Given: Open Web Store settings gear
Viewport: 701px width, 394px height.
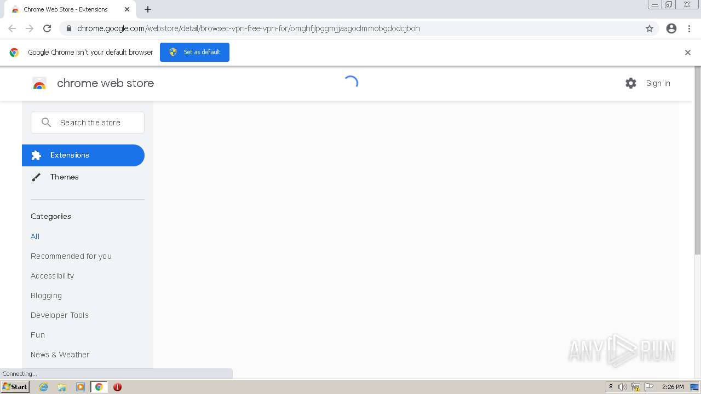Looking at the screenshot, I should point(631,83).
